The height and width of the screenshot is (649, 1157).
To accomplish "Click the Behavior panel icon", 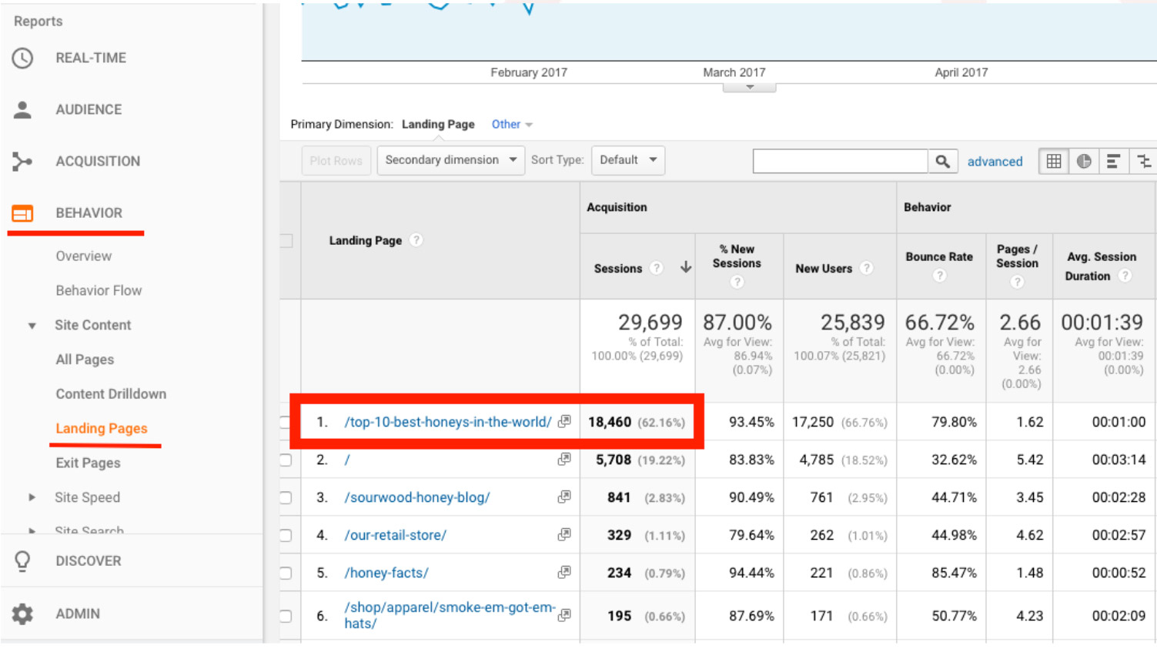I will [x=22, y=213].
